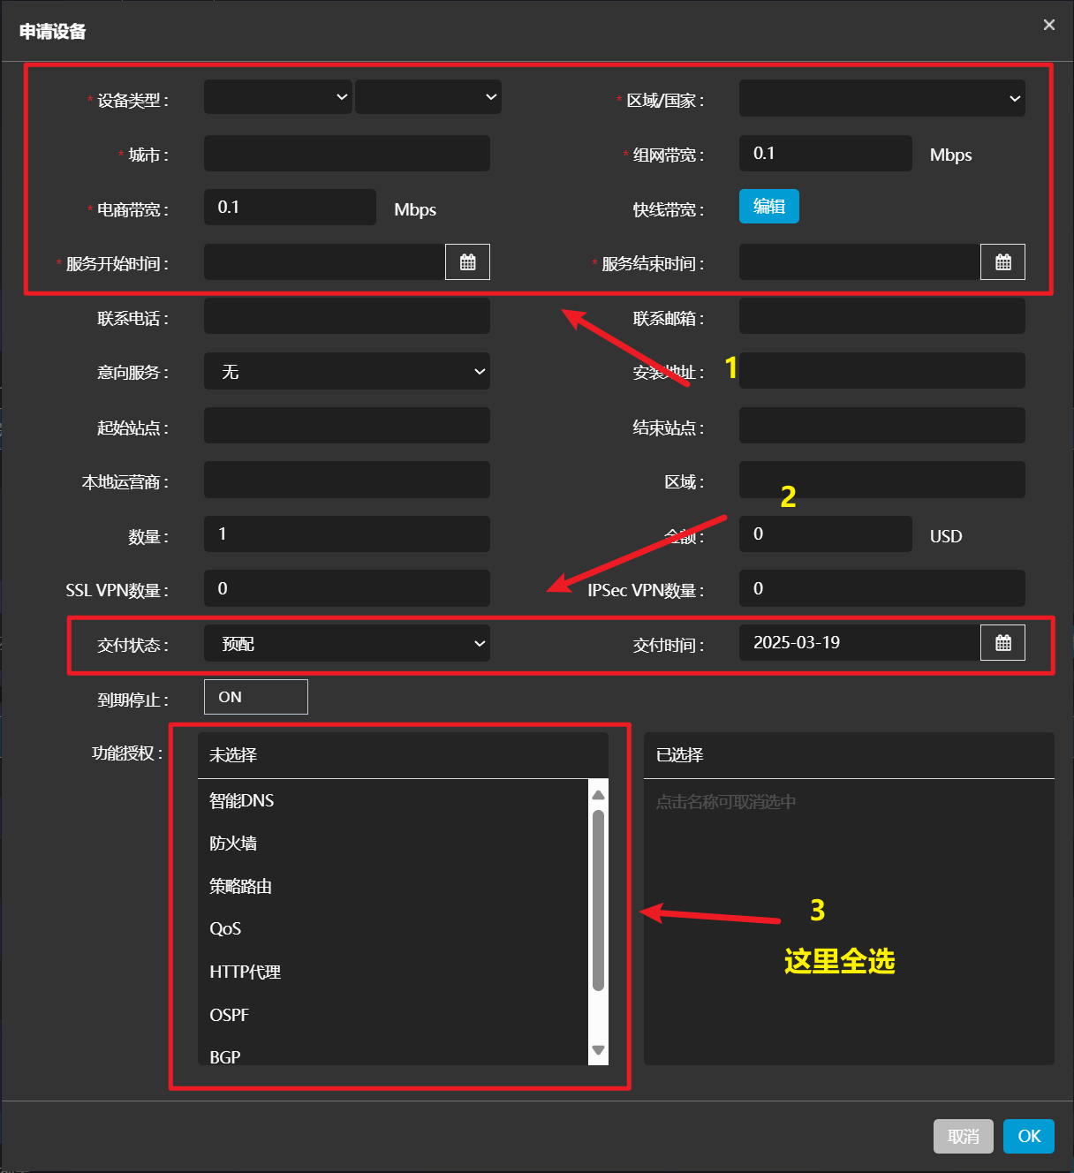Expand the second 设备类型 dropdown
This screenshot has width=1074, height=1173.
pos(428,97)
